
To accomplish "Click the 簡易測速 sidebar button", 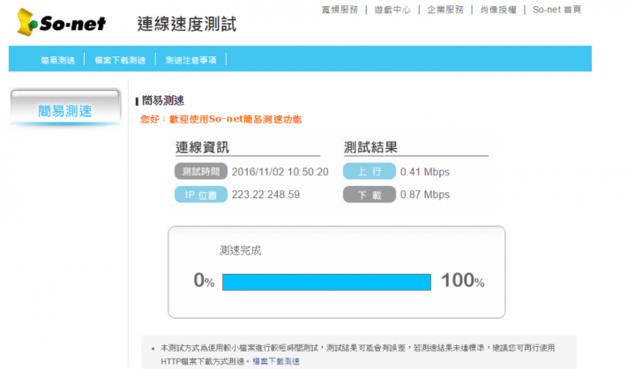I will (65, 107).
